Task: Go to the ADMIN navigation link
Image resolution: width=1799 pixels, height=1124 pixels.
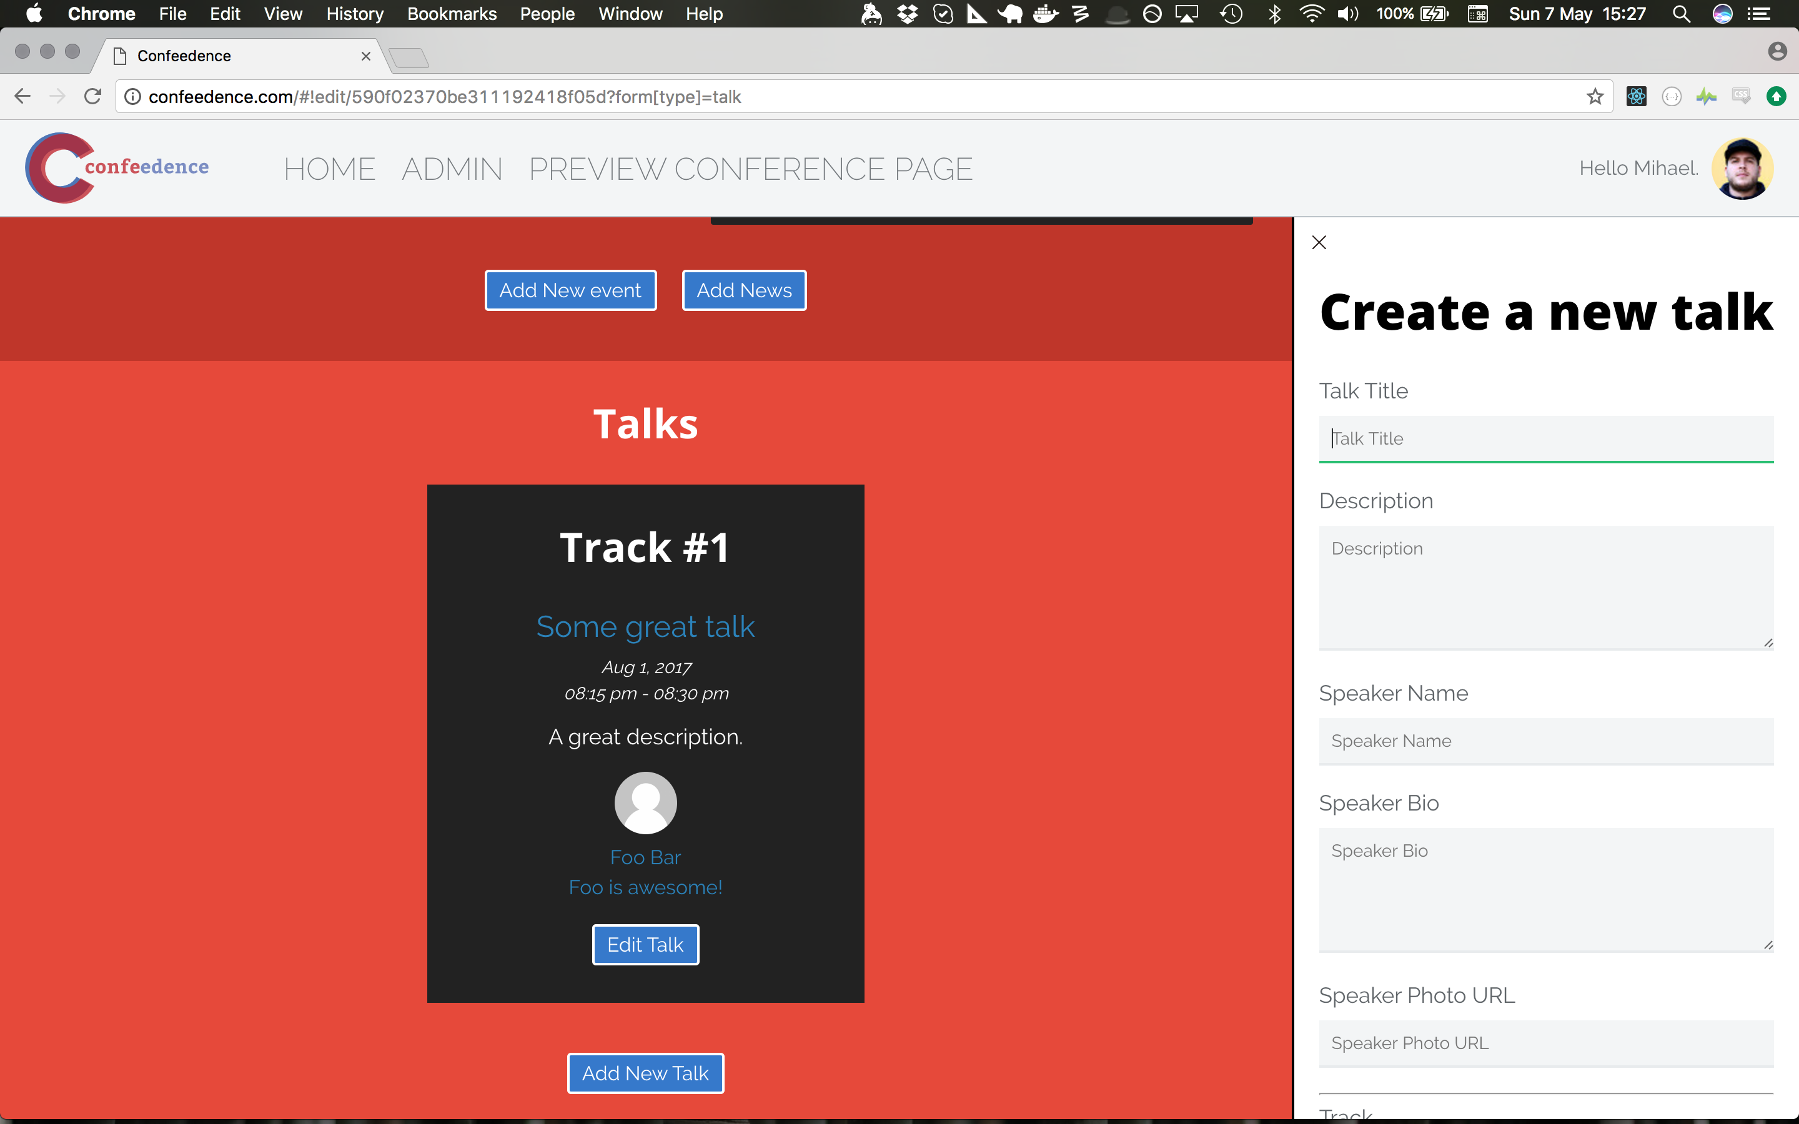Action: [x=452, y=169]
